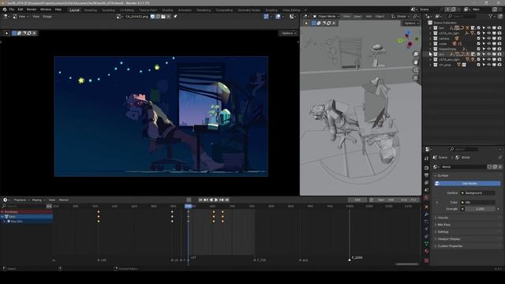This screenshot has height=284, width=505.
Task: Expand the camera collection in outliner
Action: click(430, 39)
